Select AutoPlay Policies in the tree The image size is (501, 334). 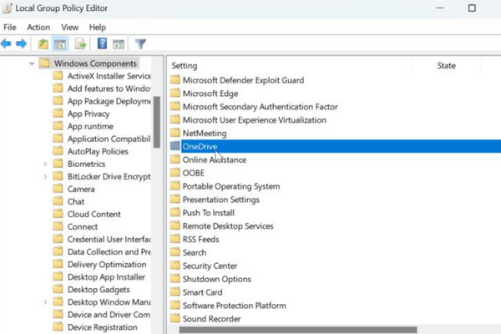(98, 151)
